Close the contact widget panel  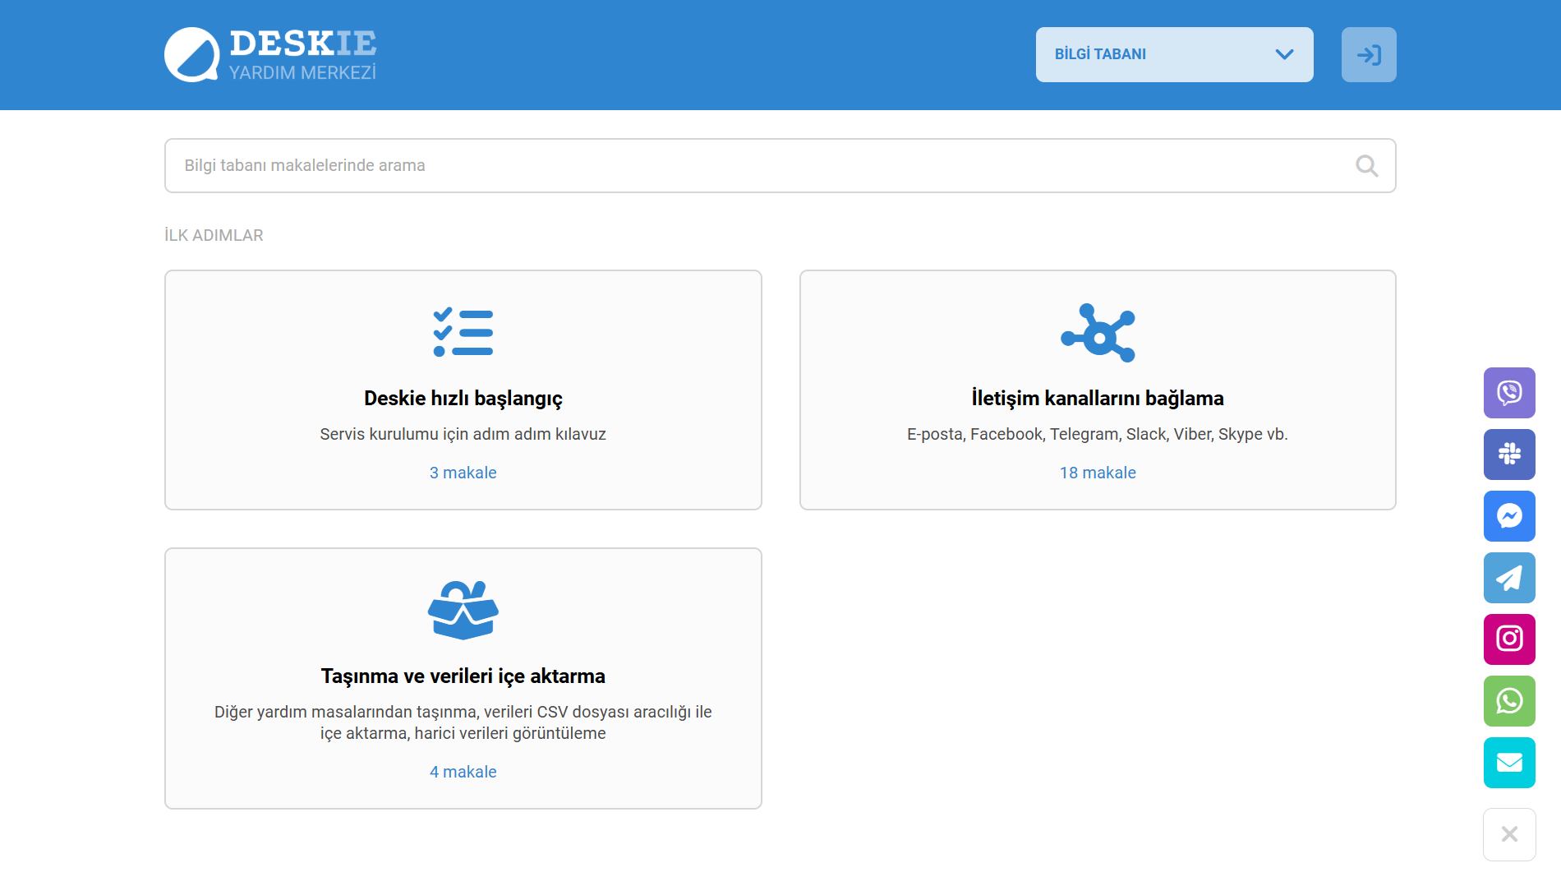coord(1509,834)
